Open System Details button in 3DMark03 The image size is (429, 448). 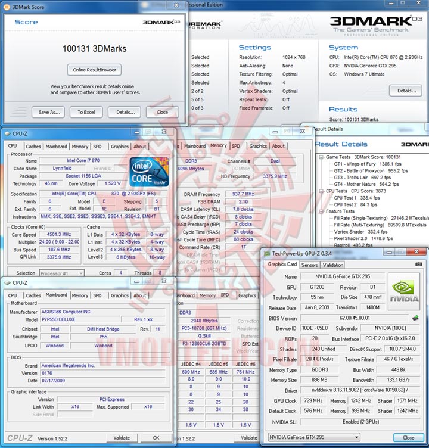(406, 91)
